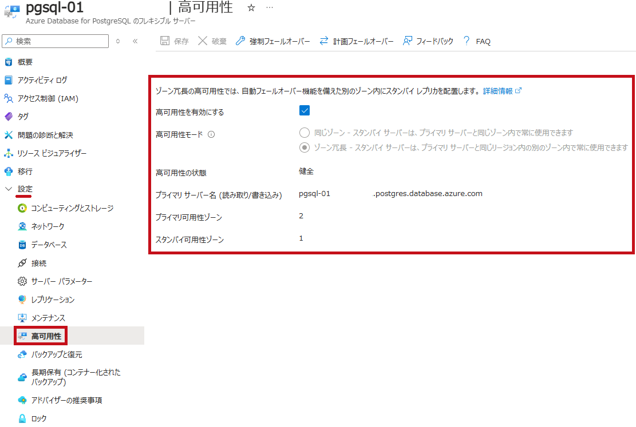Click 計画フェールオーバー in toolbar
This screenshot has height=427, width=636.
(x=356, y=41)
